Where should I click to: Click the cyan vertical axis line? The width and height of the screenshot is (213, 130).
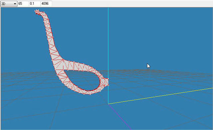pyautogui.click(x=108, y=40)
